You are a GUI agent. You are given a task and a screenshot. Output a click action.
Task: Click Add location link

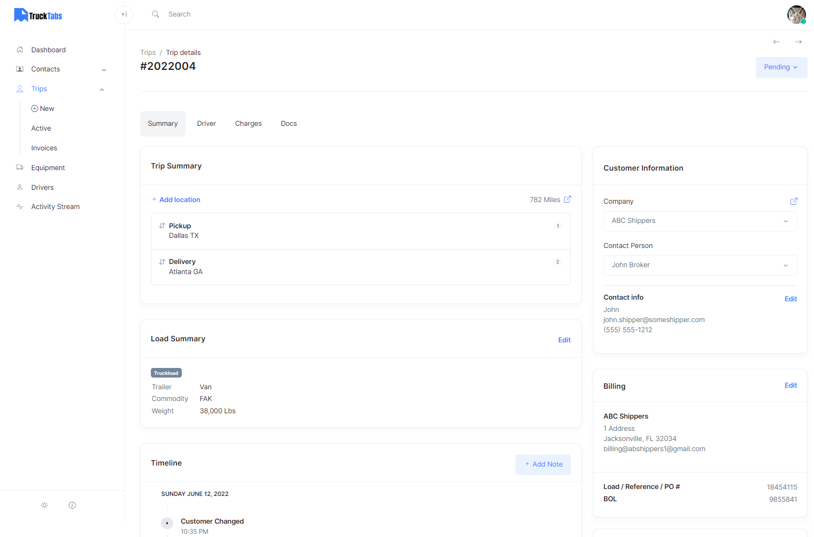click(180, 200)
